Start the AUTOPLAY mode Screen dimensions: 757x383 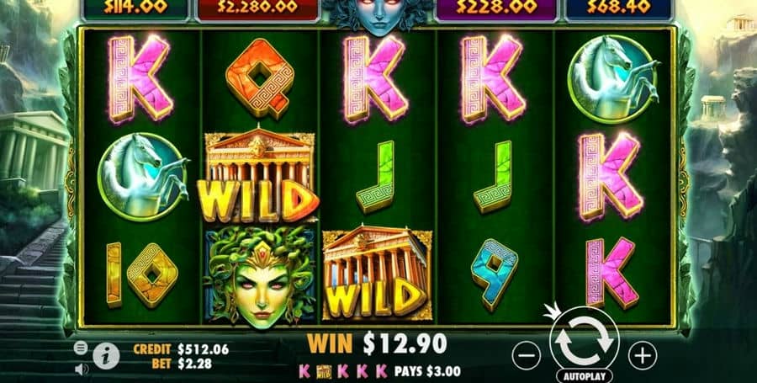tap(585, 375)
